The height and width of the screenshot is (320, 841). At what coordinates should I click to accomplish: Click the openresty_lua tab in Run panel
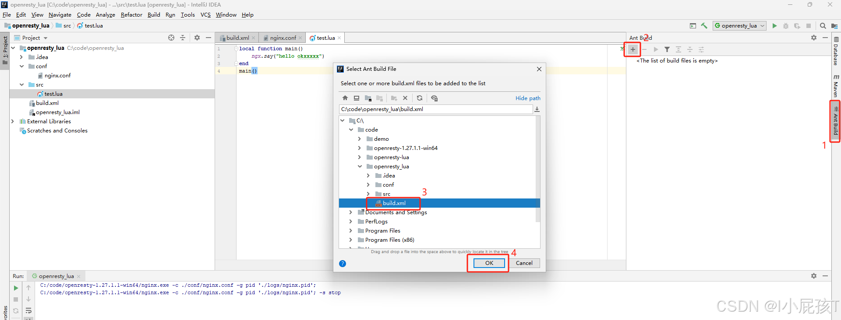pos(56,276)
